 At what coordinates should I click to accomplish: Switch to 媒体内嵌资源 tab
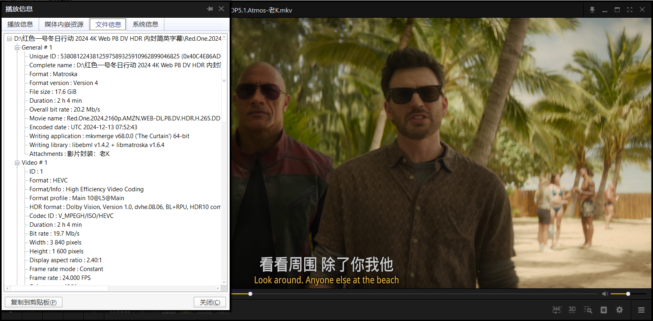point(64,24)
